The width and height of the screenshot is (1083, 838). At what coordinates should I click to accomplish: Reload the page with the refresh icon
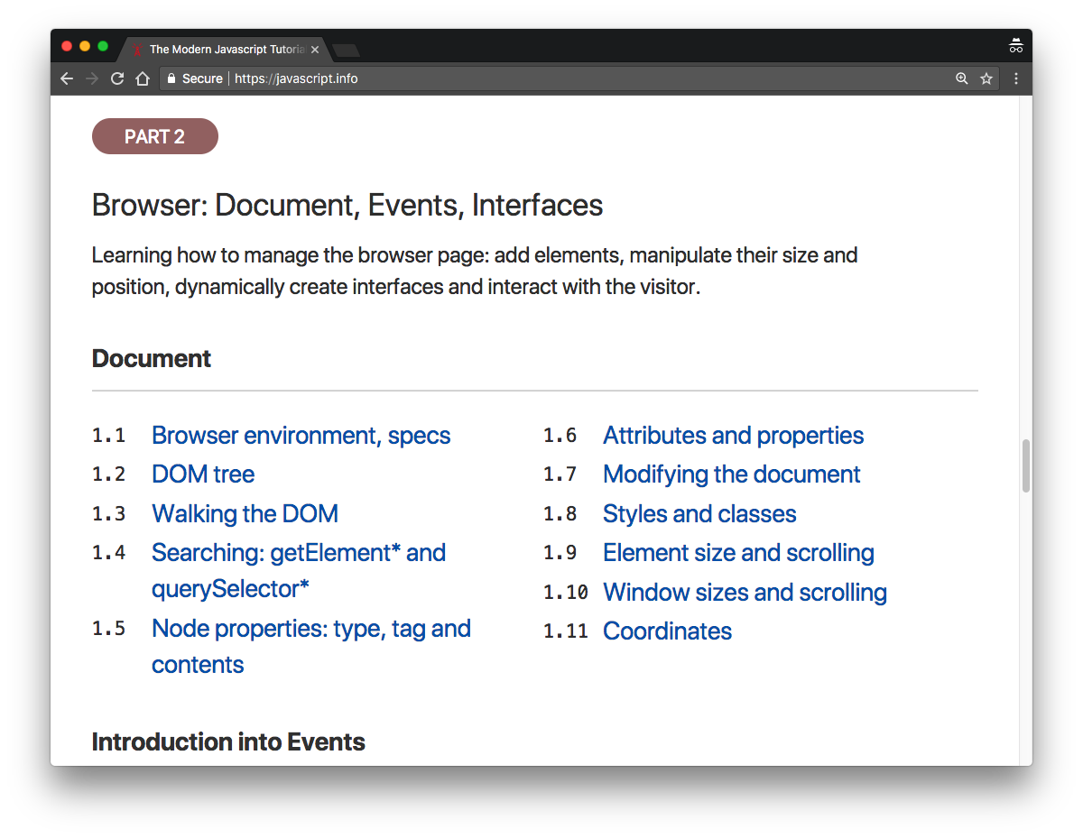pos(116,78)
